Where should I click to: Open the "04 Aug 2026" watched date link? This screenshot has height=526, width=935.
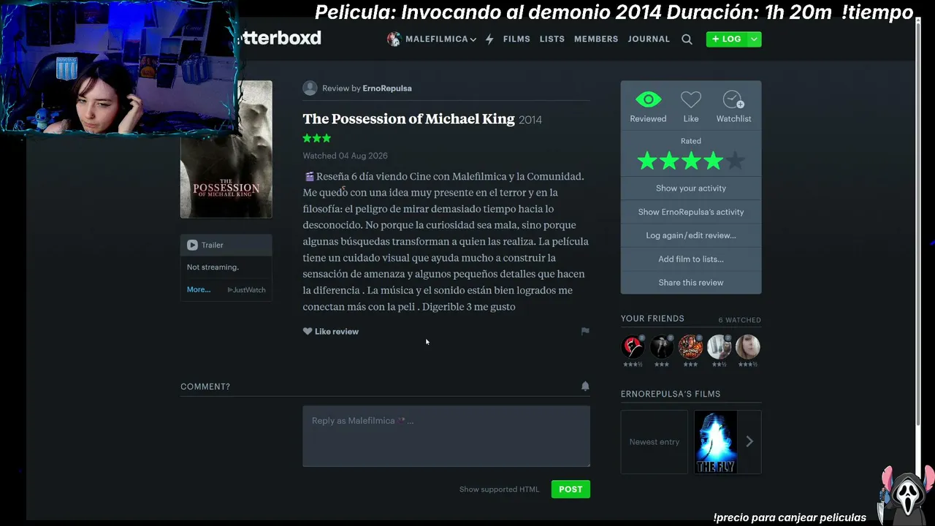pyautogui.click(x=363, y=156)
